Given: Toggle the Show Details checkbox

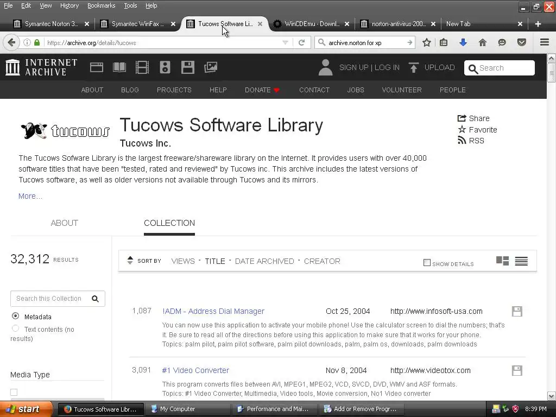Looking at the screenshot, I should [x=427, y=263].
